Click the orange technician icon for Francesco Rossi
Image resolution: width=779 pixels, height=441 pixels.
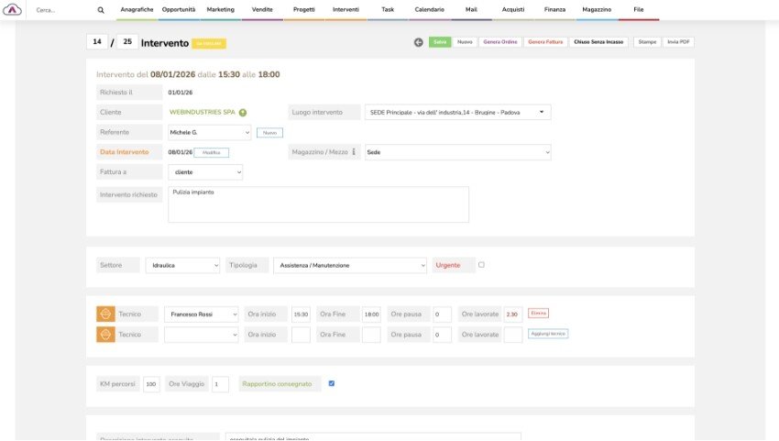tap(105, 314)
